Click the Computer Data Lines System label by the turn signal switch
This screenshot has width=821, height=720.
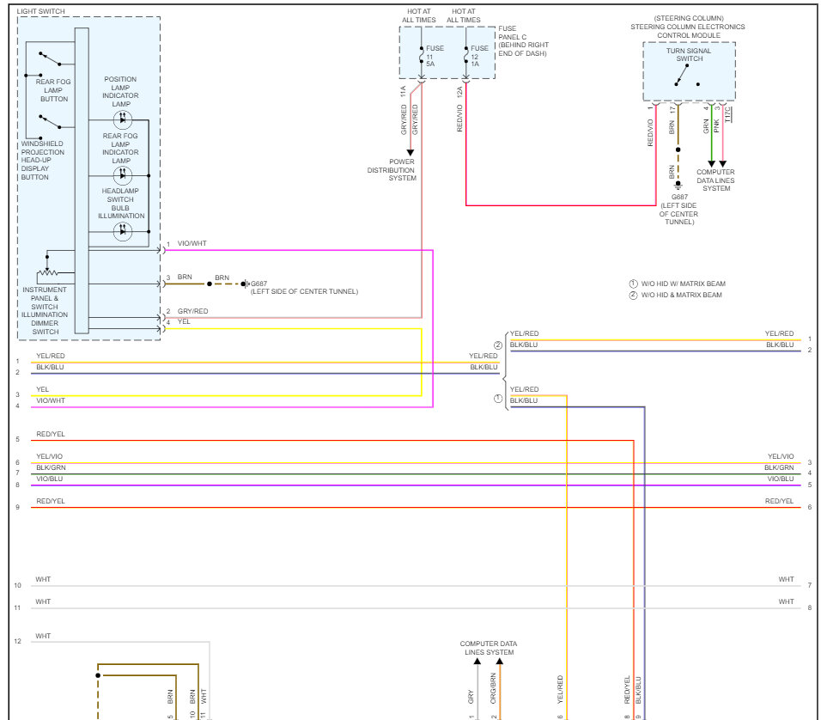click(x=715, y=180)
